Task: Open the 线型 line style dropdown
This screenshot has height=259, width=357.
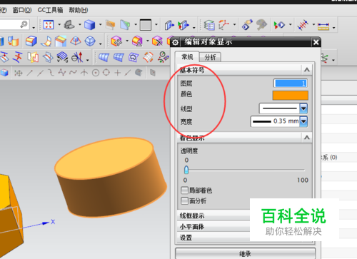Action: (x=303, y=108)
